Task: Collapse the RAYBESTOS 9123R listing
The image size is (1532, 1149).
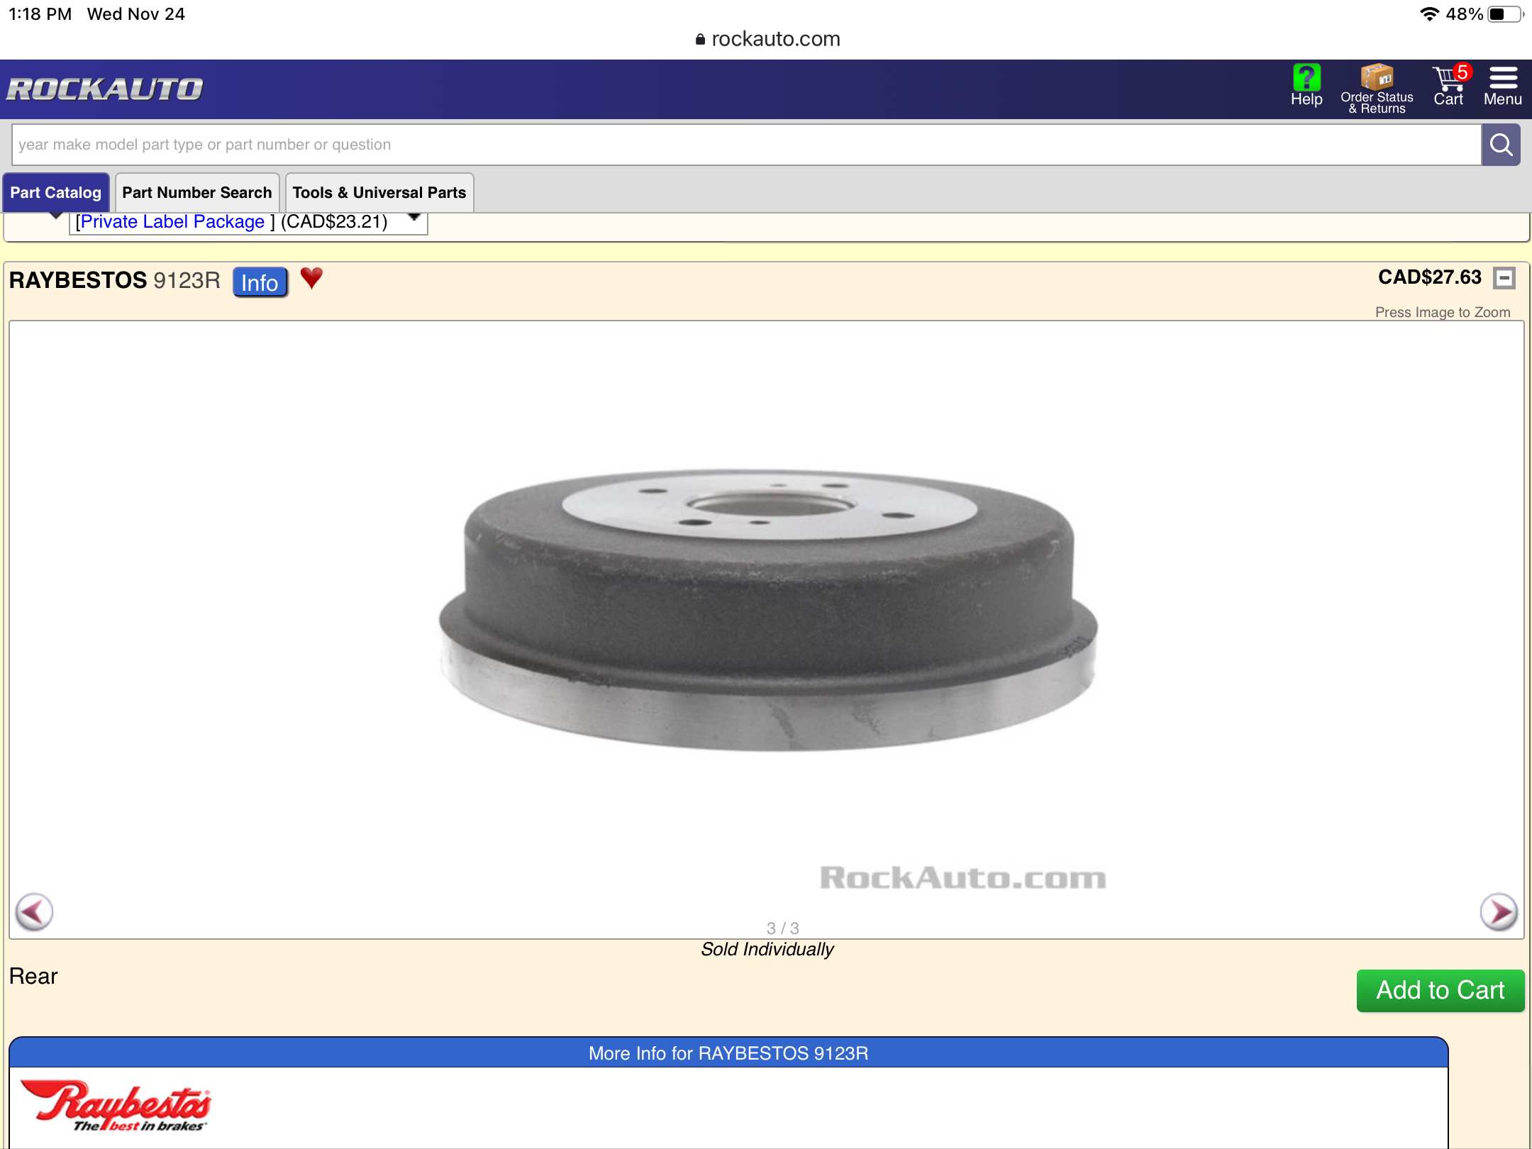Action: point(1504,278)
